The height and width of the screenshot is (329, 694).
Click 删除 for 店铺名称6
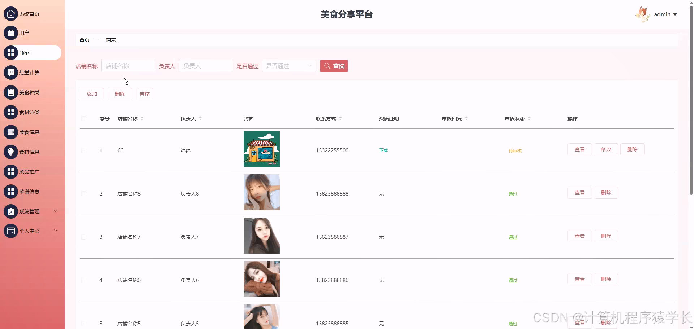tap(606, 279)
